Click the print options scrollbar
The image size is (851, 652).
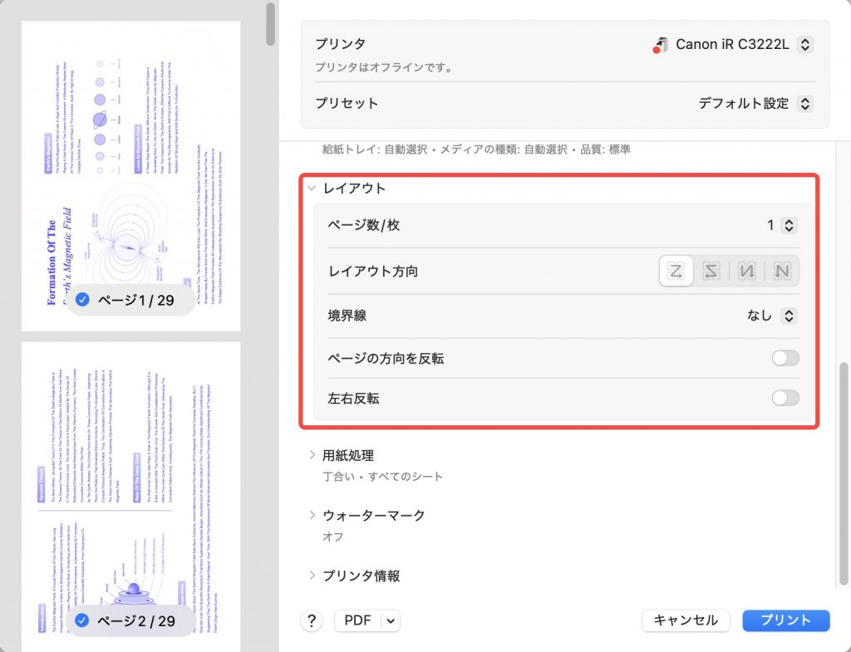844,474
